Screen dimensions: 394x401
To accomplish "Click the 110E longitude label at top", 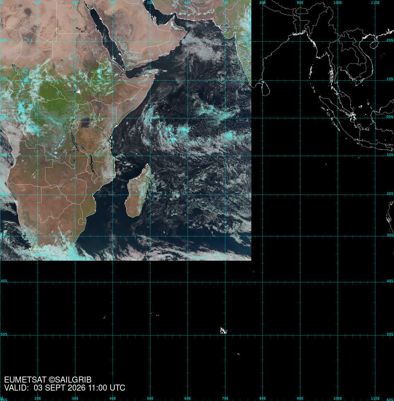I will pos(375,2).
